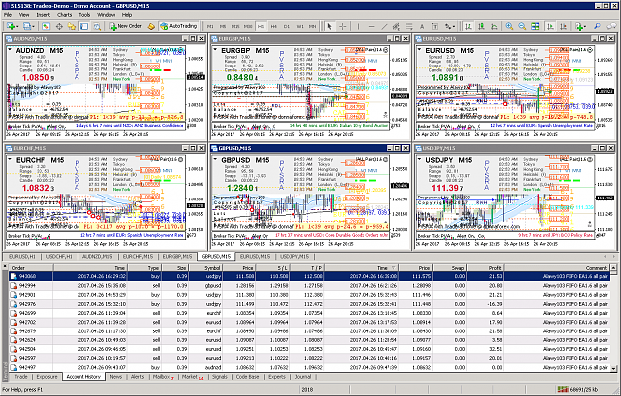Pick the Vertical Line drawing tool
621x396 pixels.
point(358,26)
